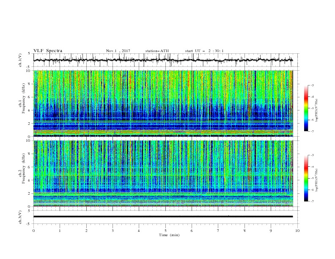Click time axis tick label "5"
This screenshot has height=259, width=335.
165,231
